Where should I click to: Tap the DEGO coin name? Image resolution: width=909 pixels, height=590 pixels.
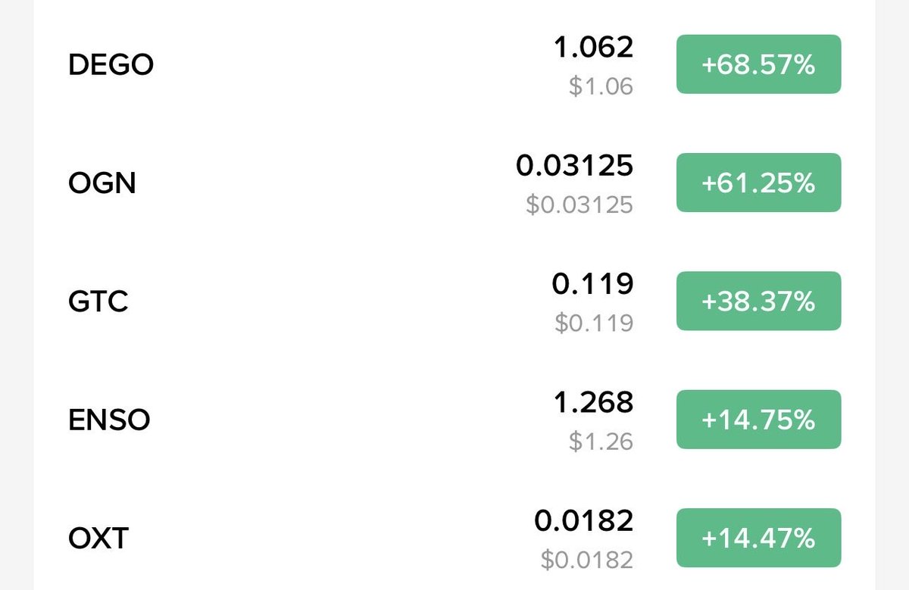click(x=111, y=65)
